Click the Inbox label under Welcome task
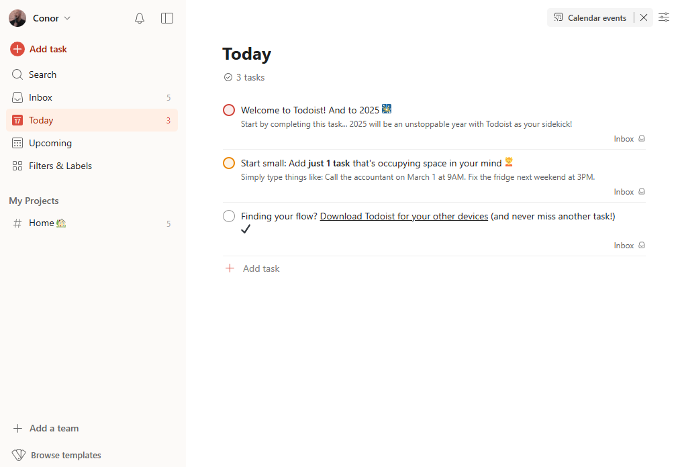Screen dimensions: 680x467 [624, 139]
